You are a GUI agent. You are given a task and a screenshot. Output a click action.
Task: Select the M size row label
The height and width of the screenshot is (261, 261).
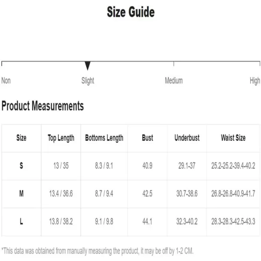[x=21, y=194]
